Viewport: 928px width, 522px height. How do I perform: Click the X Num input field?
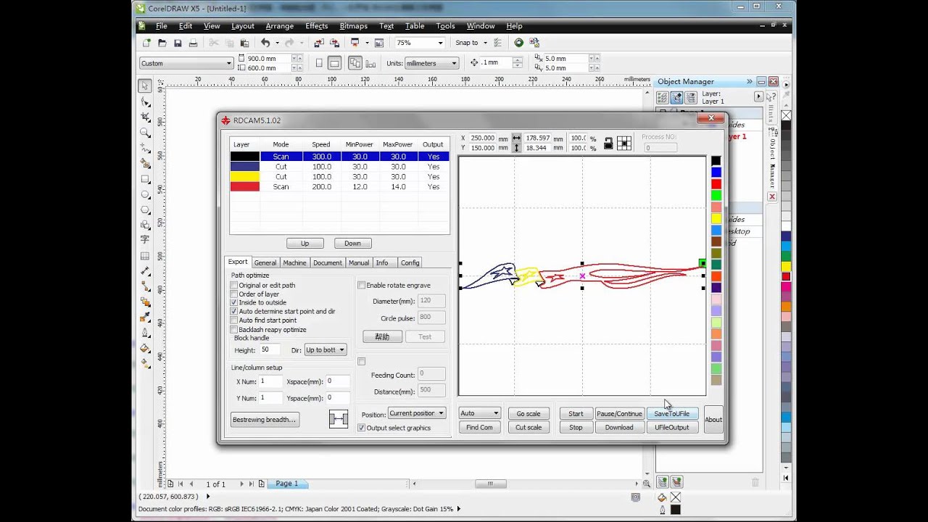[x=271, y=381]
